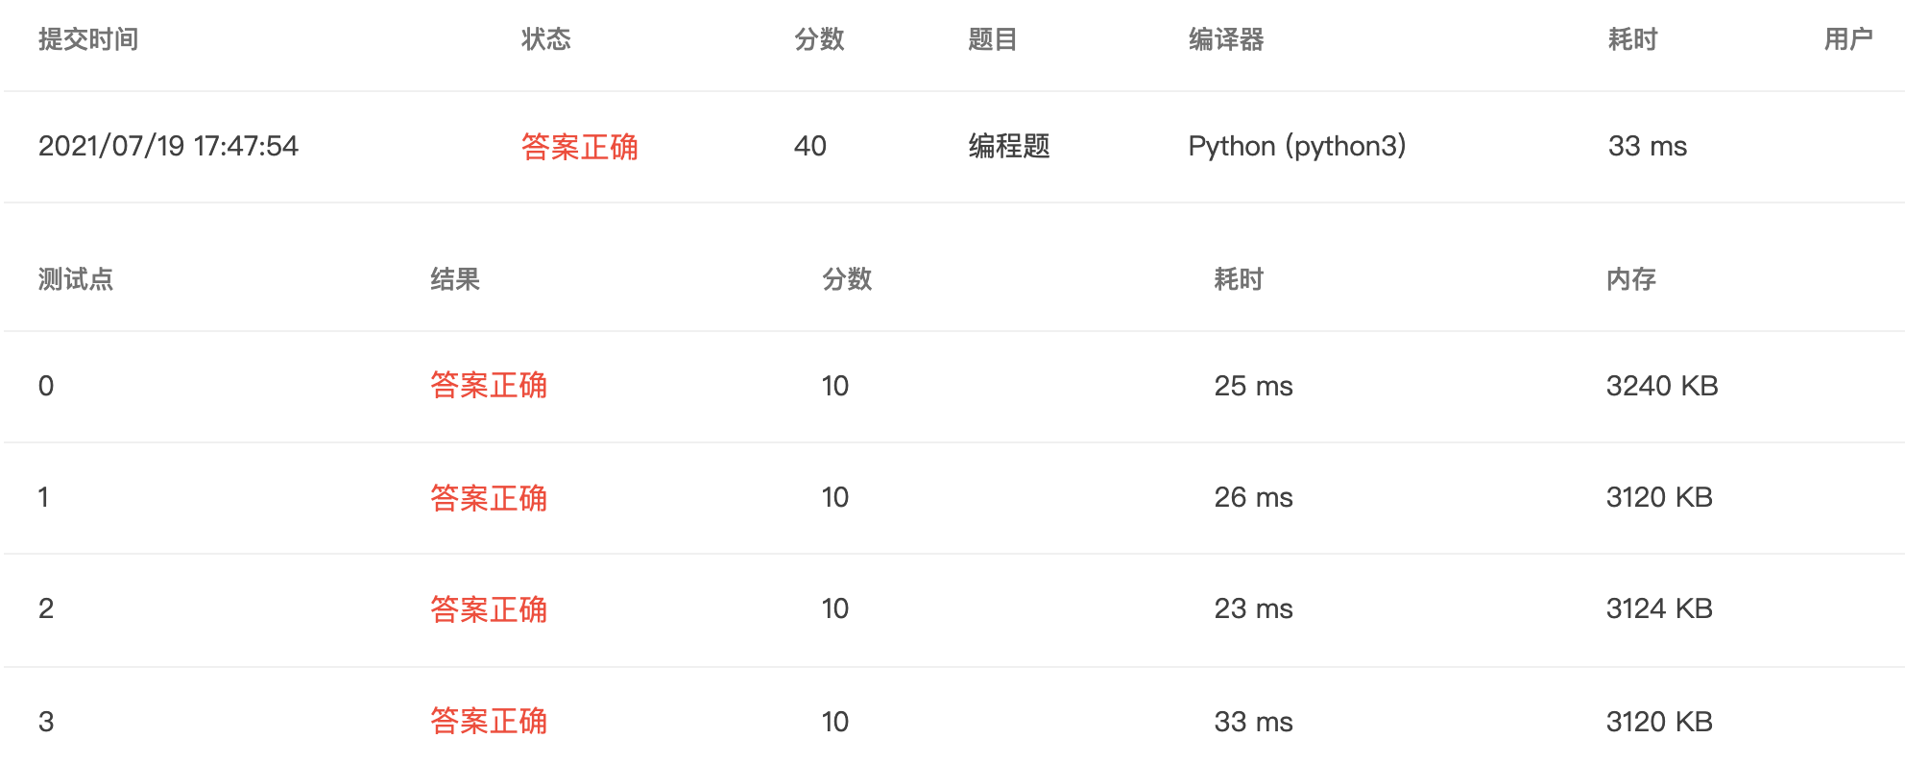Image resolution: width=1905 pixels, height=762 pixels.
Task: Open 答案正确 result for test point 2
Action: click(x=489, y=608)
